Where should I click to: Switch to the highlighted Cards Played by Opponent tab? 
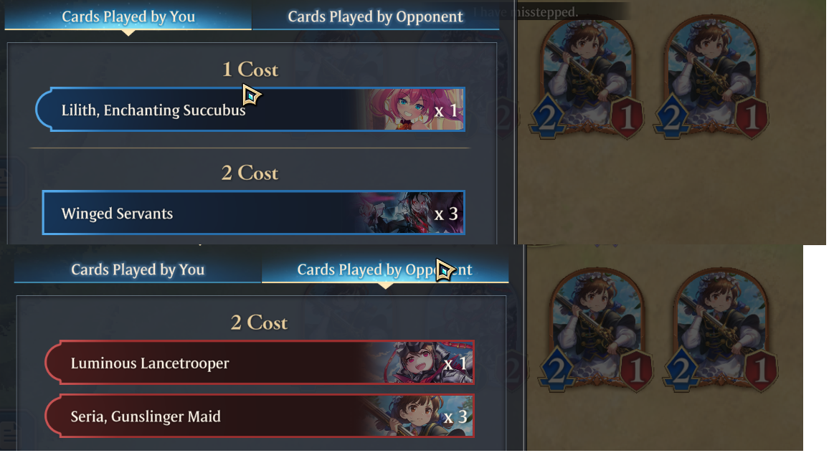point(385,270)
